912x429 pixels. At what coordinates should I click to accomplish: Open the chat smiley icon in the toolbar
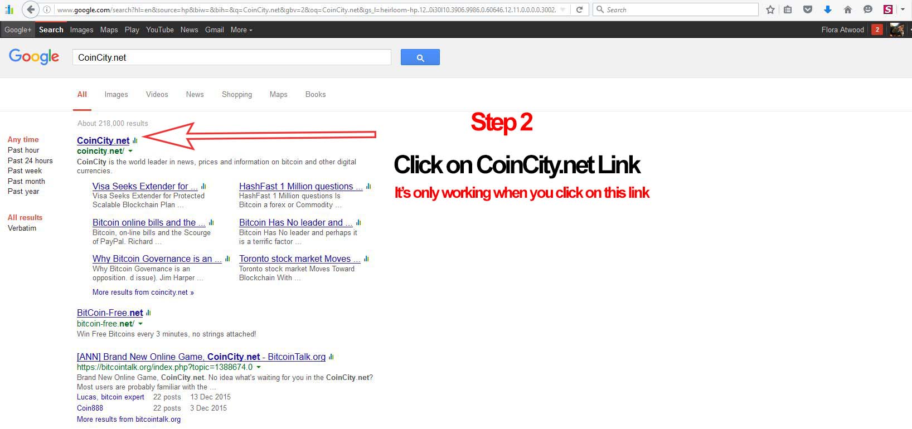(868, 9)
